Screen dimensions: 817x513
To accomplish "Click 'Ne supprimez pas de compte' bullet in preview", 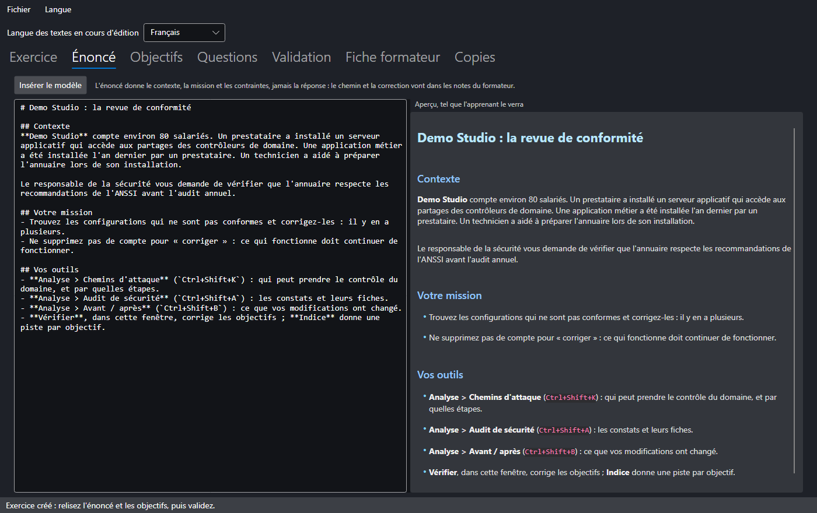I will [602, 338].
